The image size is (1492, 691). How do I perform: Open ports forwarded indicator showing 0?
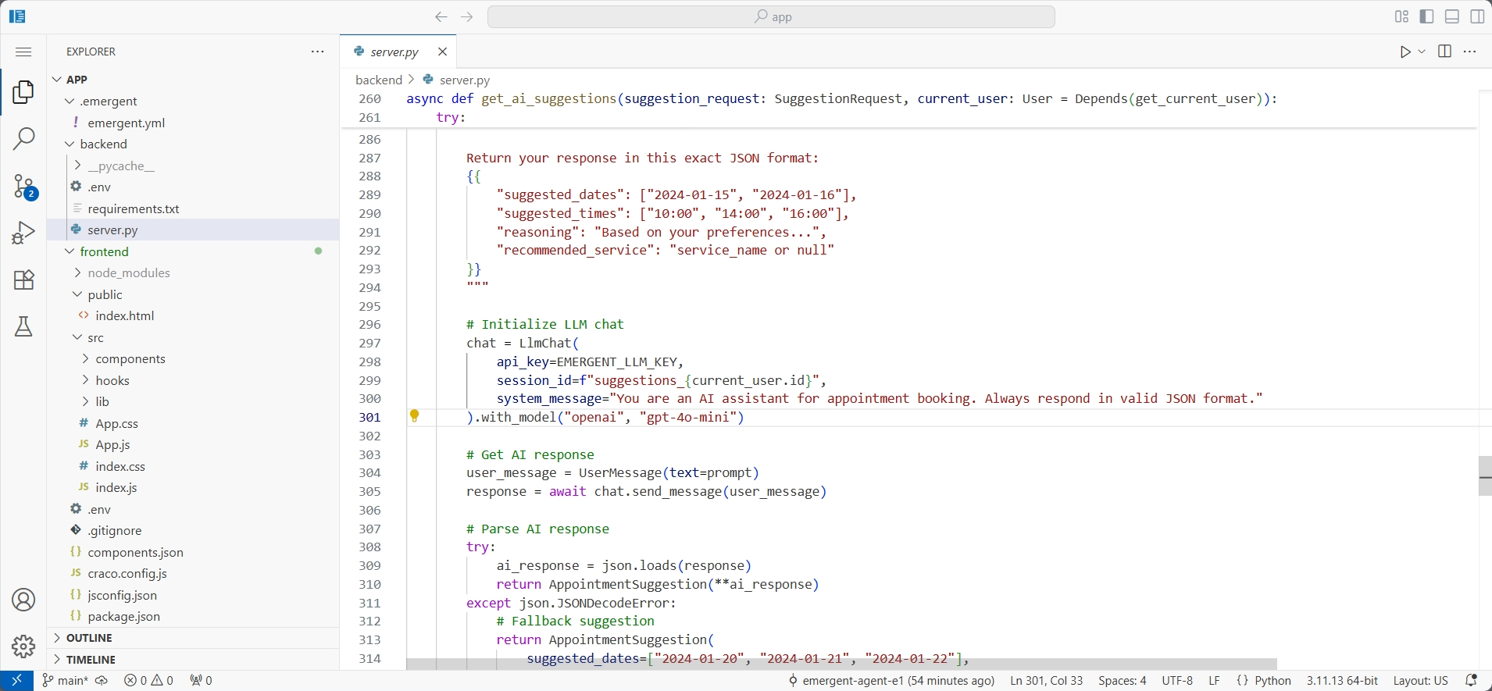click(x=201, y=681)
